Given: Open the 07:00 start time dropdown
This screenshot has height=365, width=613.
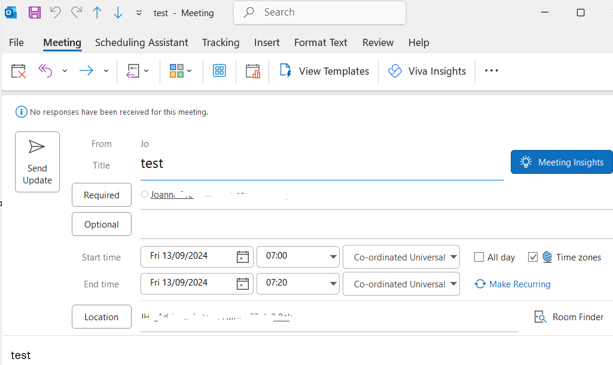Looking at the screenshot, I should click(333, 257).
